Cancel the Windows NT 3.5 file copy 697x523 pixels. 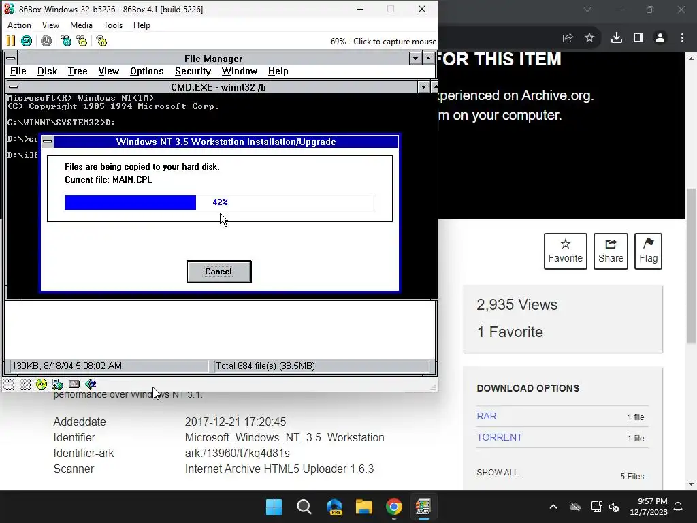point(218,272)
